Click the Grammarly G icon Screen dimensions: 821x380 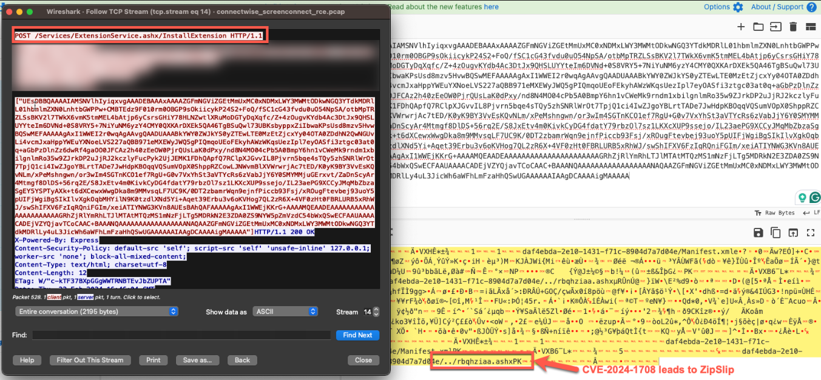click(x=815, y=198)
